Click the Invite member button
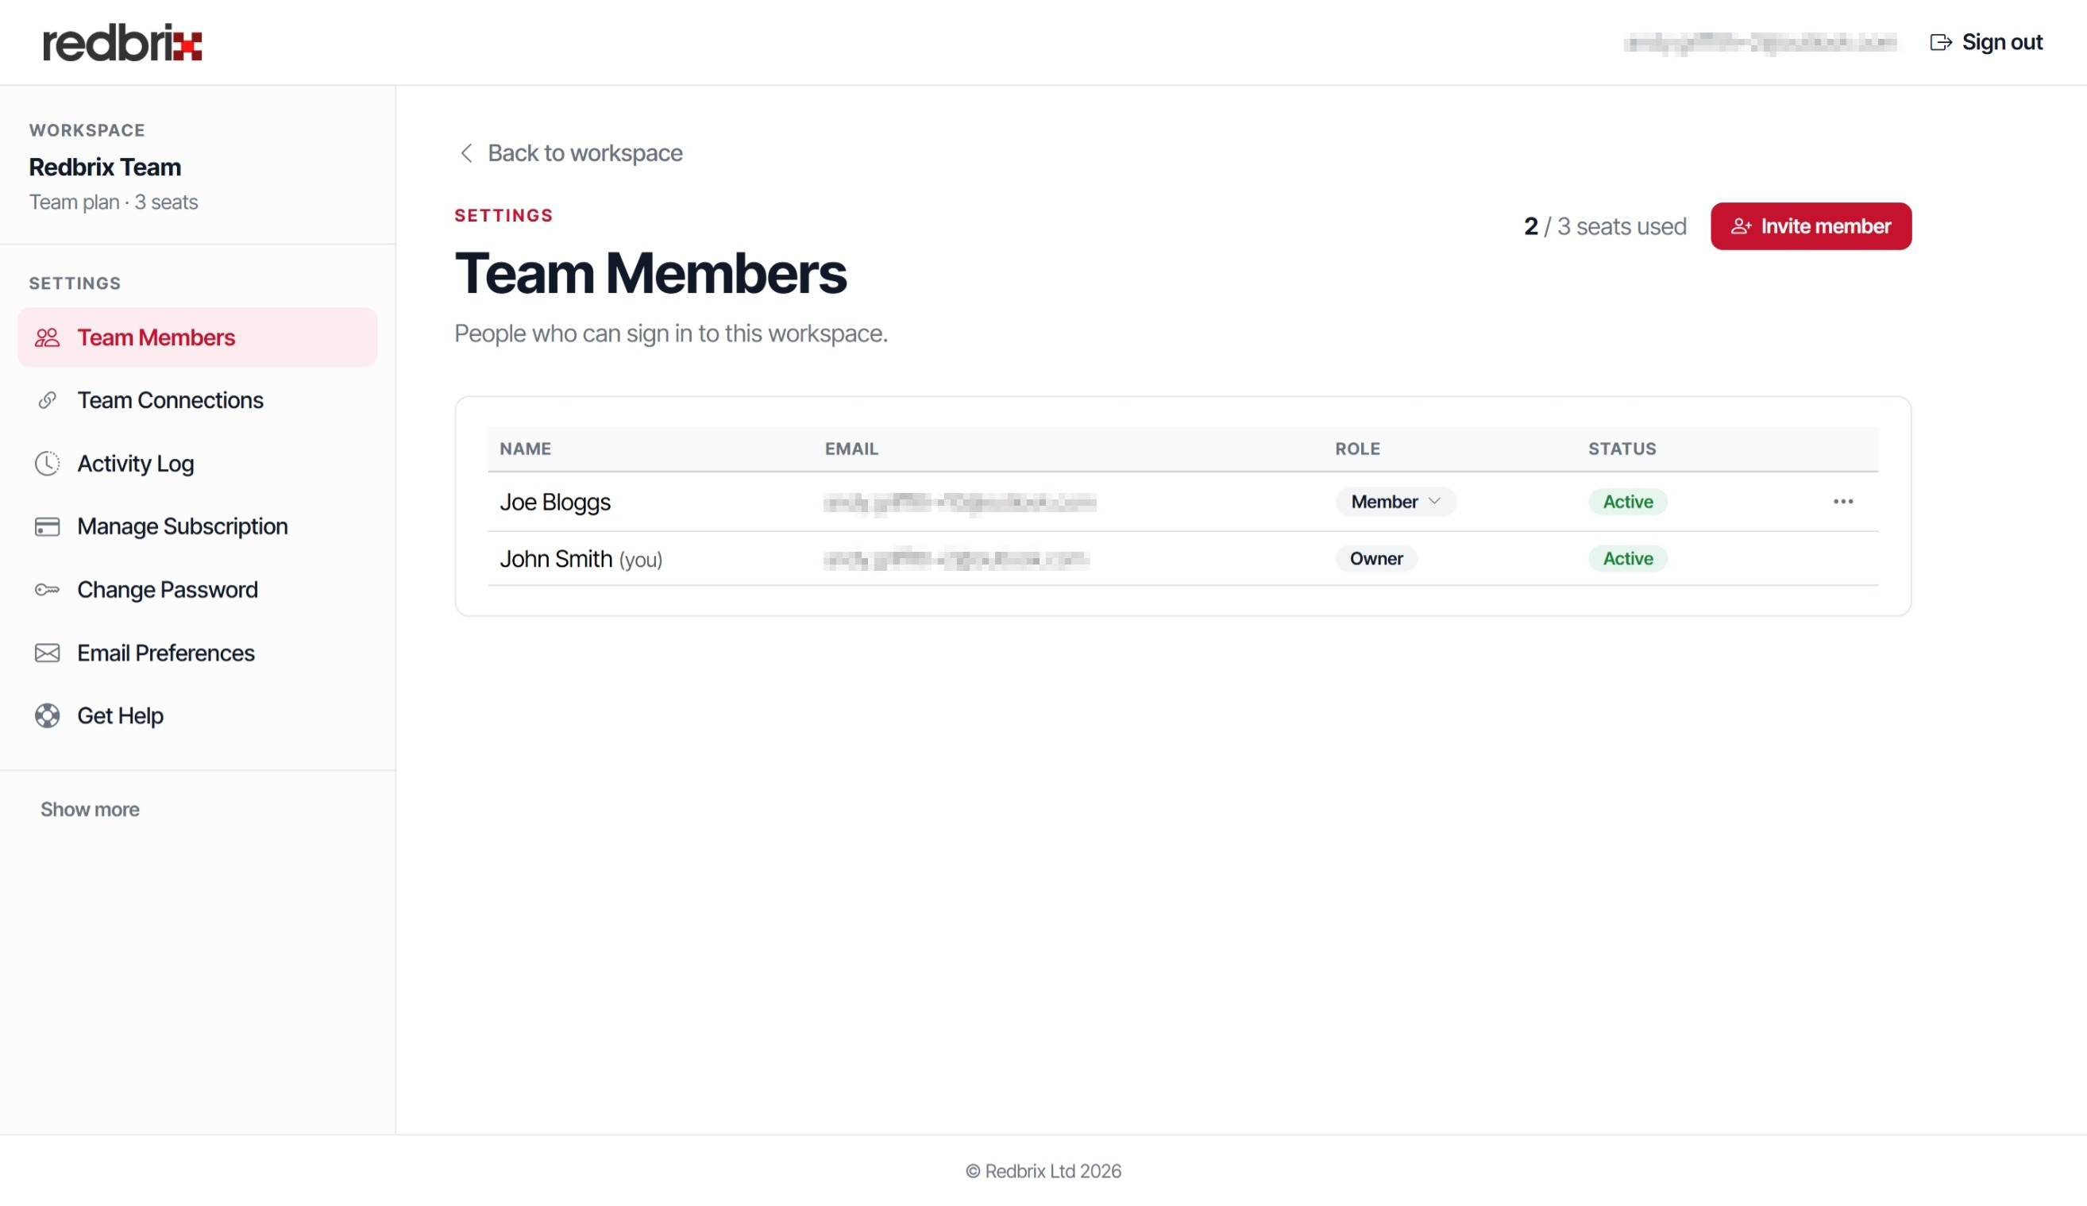2087x1206 pixels. coord(1811,226)
